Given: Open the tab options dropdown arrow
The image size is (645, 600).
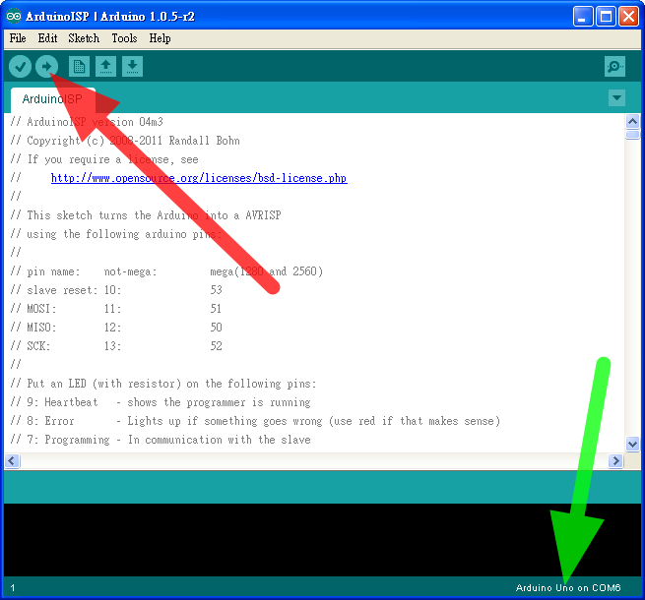Looking at the screenshot, I should coord(616,97).
